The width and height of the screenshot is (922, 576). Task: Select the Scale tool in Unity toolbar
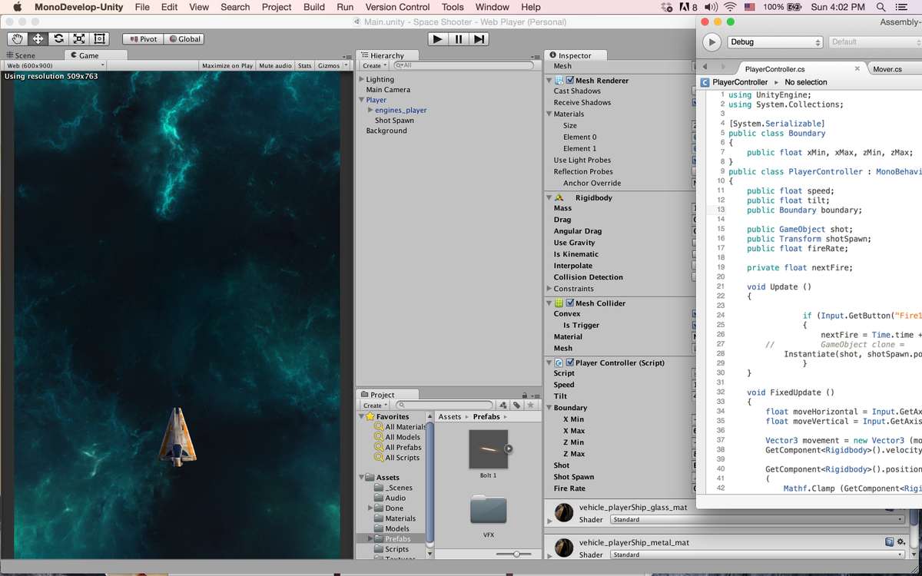click(x=79, y=38)
